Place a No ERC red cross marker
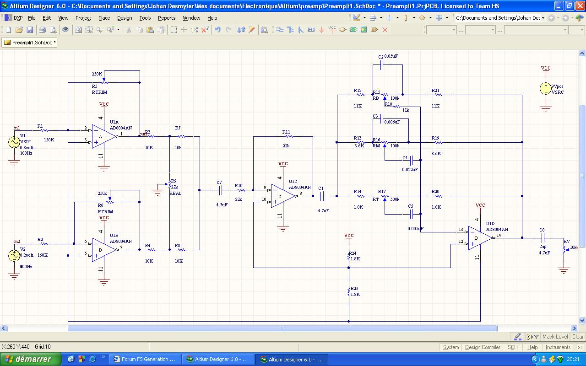 pos(385,30)
